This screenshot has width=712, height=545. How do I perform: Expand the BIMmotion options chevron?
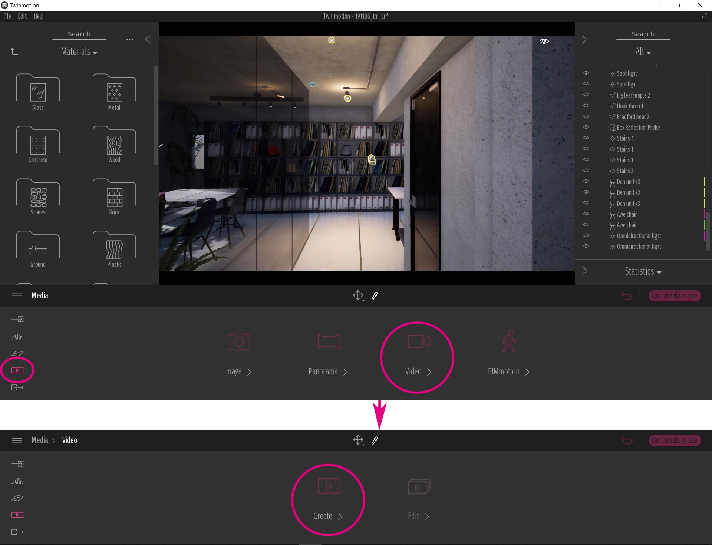point(527,372)
